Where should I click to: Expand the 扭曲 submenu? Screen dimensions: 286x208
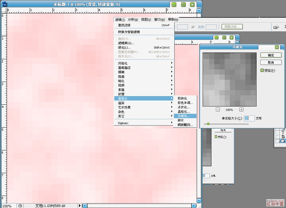coord(144,77)
